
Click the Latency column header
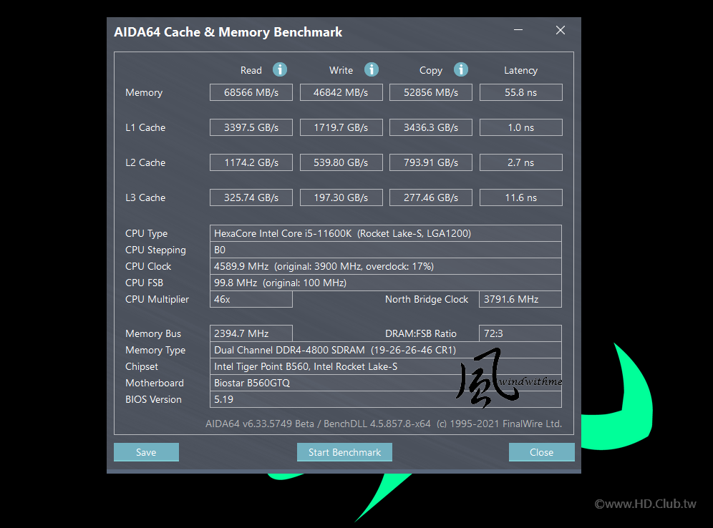[520, 70]
